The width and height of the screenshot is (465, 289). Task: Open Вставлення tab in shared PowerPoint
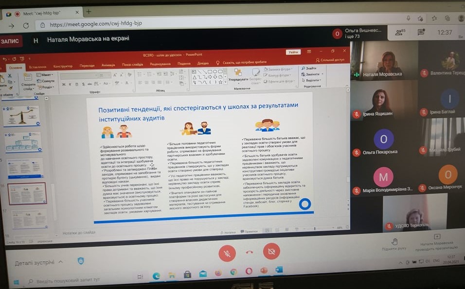click(37, 67)
